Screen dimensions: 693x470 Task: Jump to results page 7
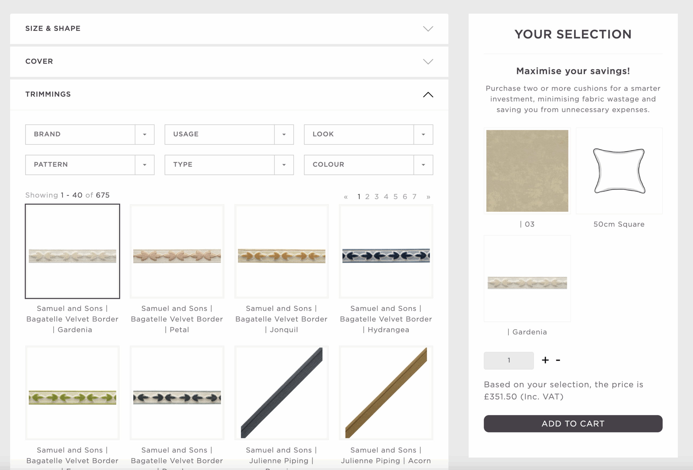coord(414,197)
